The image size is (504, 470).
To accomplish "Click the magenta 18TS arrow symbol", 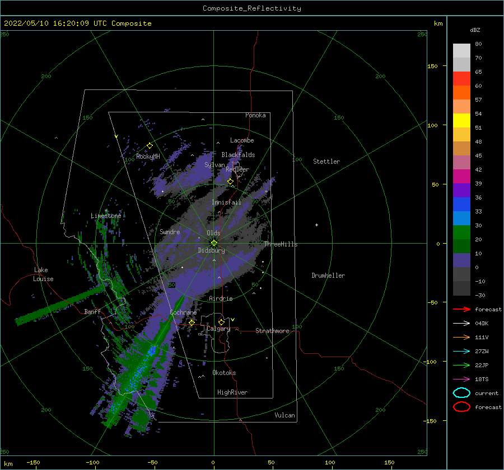I will (461, 379).
